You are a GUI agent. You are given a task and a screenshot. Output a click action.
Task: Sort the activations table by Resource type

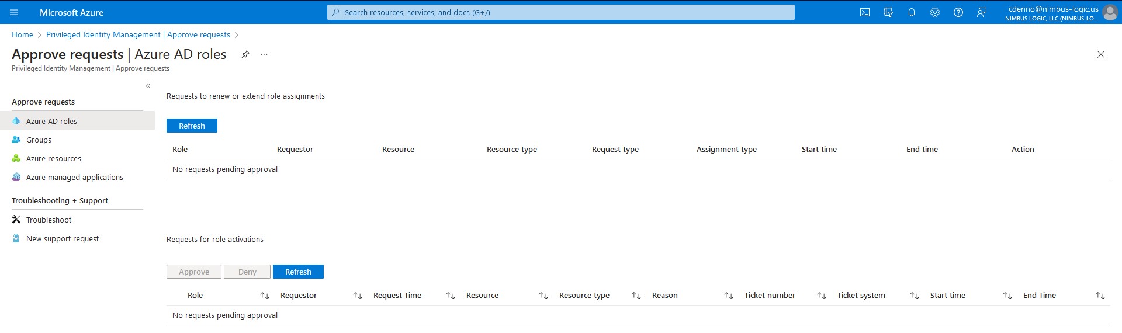click(636, 296)
